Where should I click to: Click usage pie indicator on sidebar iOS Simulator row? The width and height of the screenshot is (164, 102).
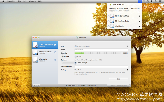coord(55,52)
